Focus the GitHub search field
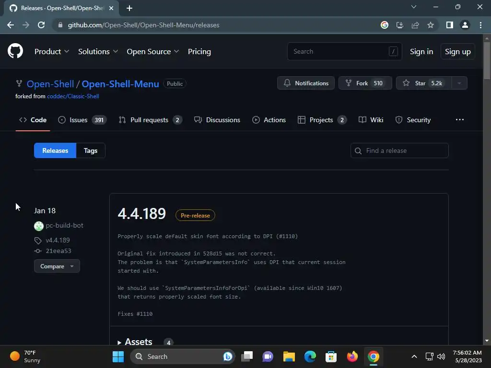Viewport: 491px width, 368px height. point(344,51)
